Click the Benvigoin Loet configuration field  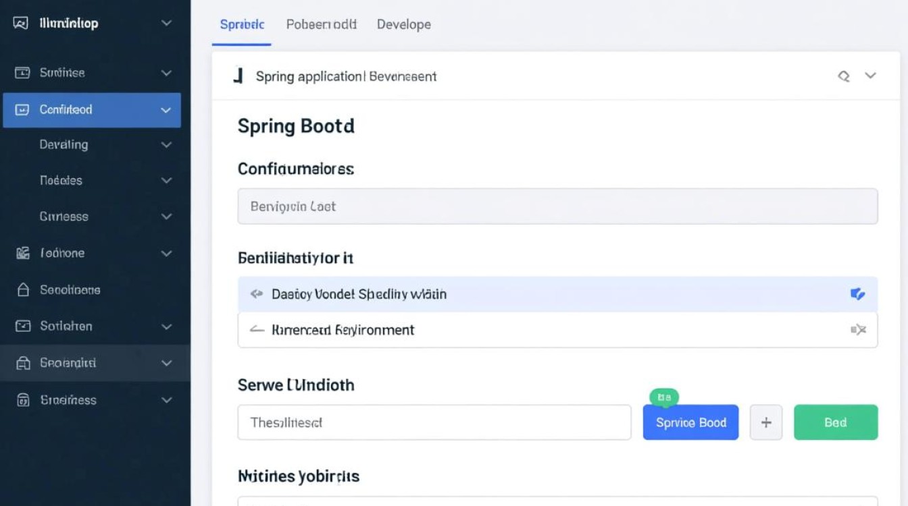click(557, 206)
